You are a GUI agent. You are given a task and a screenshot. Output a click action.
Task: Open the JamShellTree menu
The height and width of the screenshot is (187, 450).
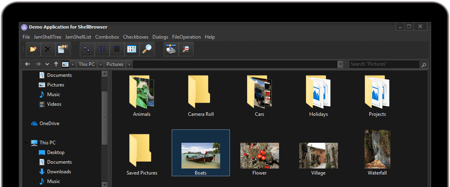[48, 37]
